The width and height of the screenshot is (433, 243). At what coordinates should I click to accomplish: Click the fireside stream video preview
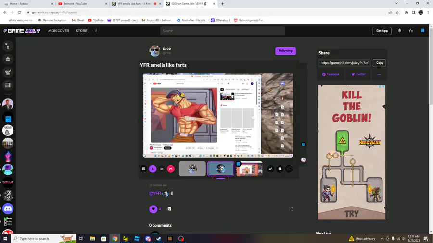coord(217,115)
